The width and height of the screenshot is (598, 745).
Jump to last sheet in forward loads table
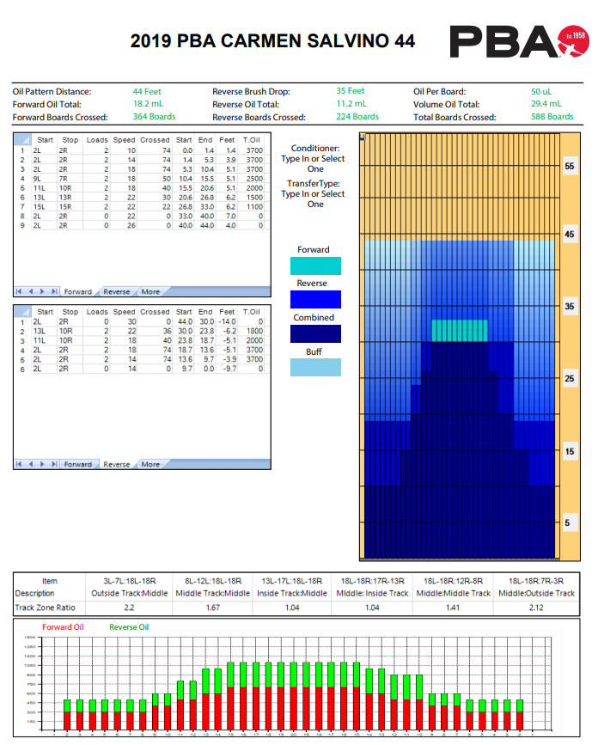tap(54, 291)
